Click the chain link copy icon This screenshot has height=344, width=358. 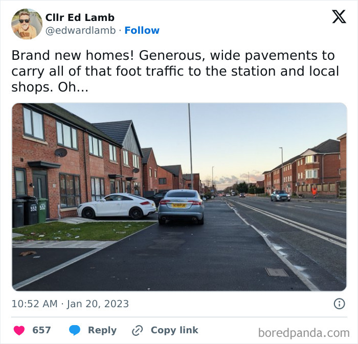138,331
